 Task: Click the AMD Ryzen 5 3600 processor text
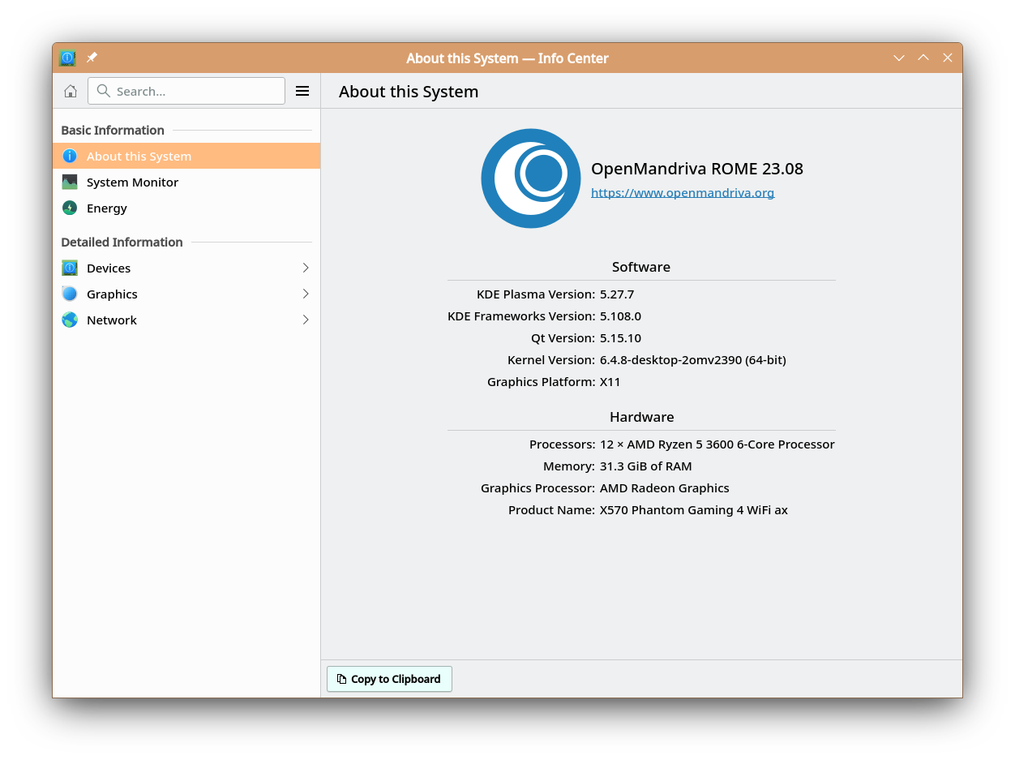pos(717,444)
